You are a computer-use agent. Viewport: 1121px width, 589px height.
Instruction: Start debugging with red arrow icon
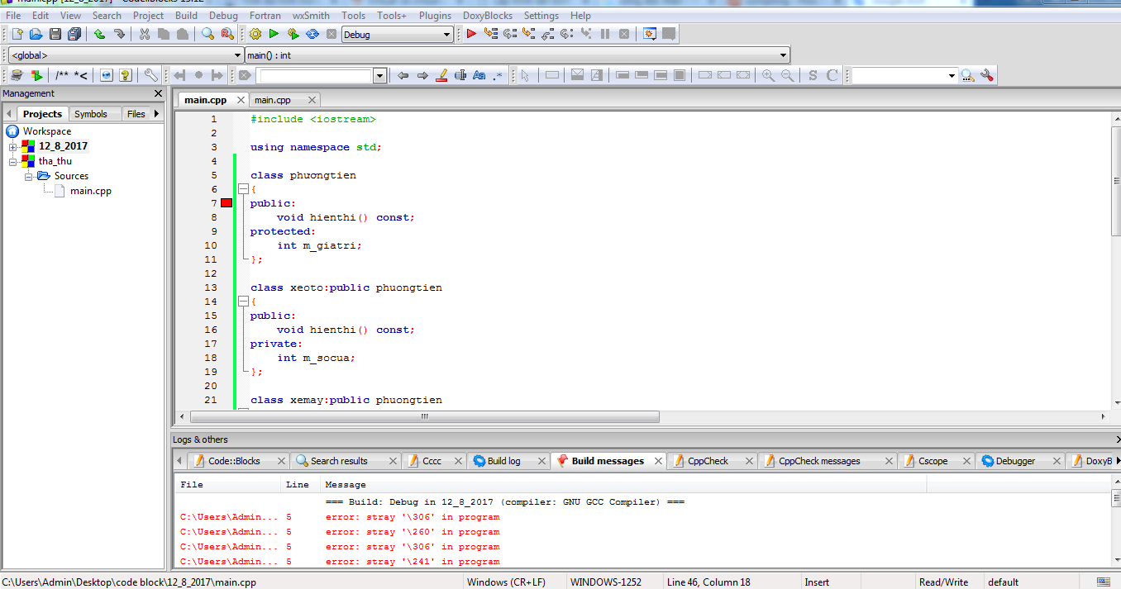click(471, 34)
